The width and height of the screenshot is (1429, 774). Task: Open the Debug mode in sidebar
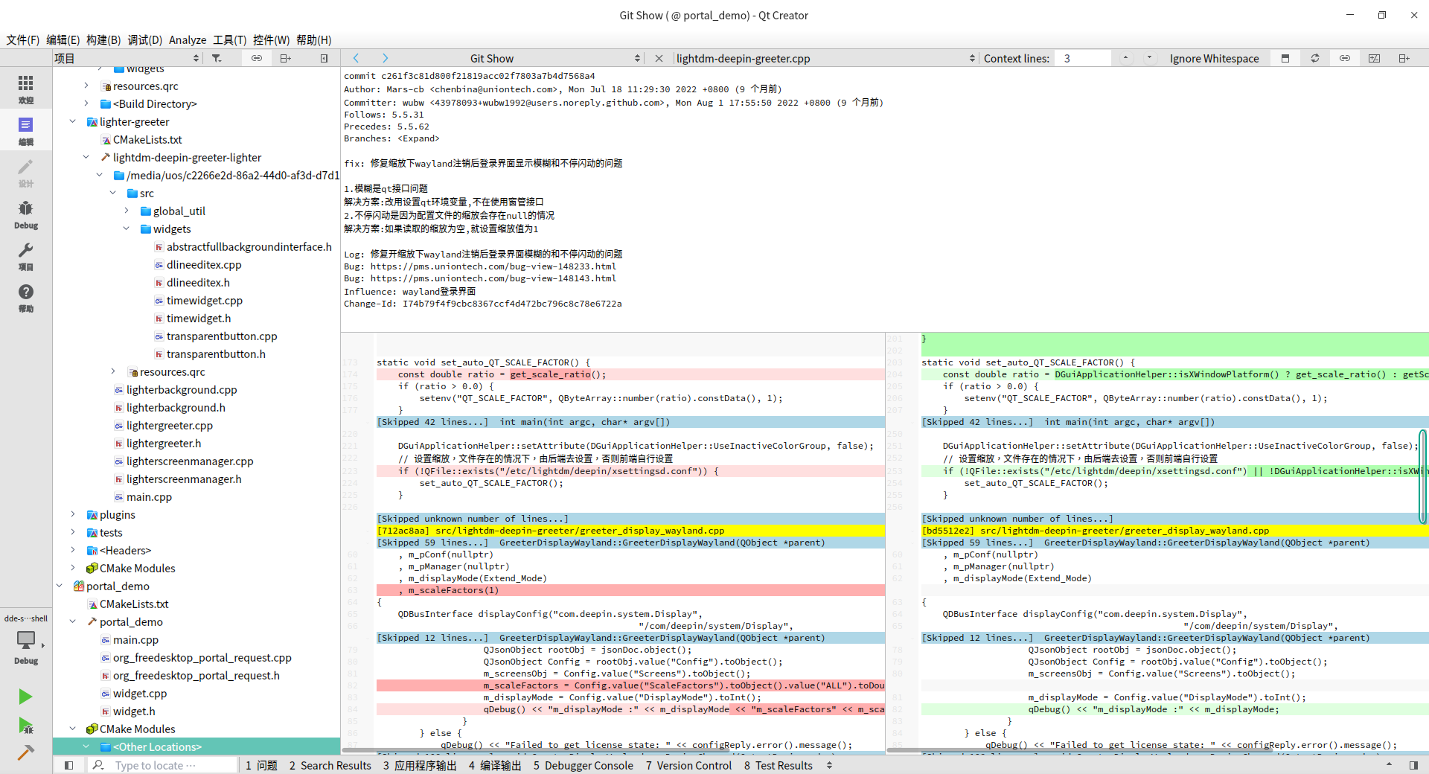(x=26, y=214)
